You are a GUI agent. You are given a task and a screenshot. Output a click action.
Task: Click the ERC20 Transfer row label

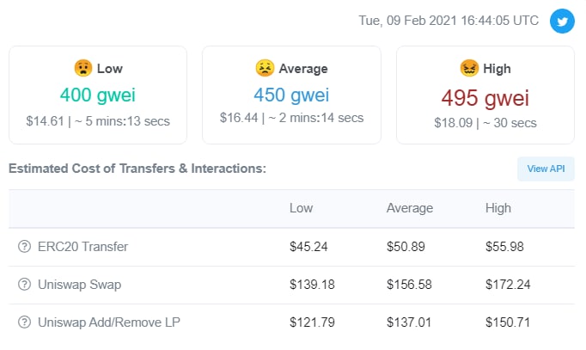pos(83,247)
